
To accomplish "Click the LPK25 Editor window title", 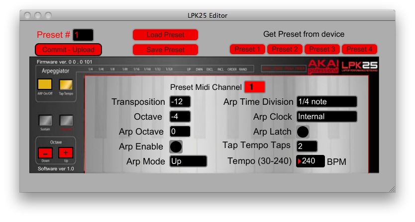I will click(207, 15).
